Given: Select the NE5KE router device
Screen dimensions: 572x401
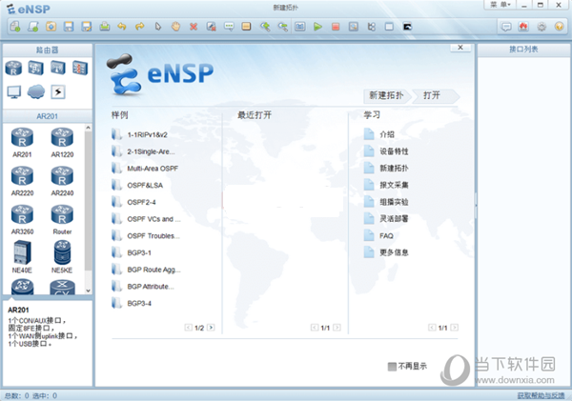Looking at the screenshot, I should tap(62, 257).
